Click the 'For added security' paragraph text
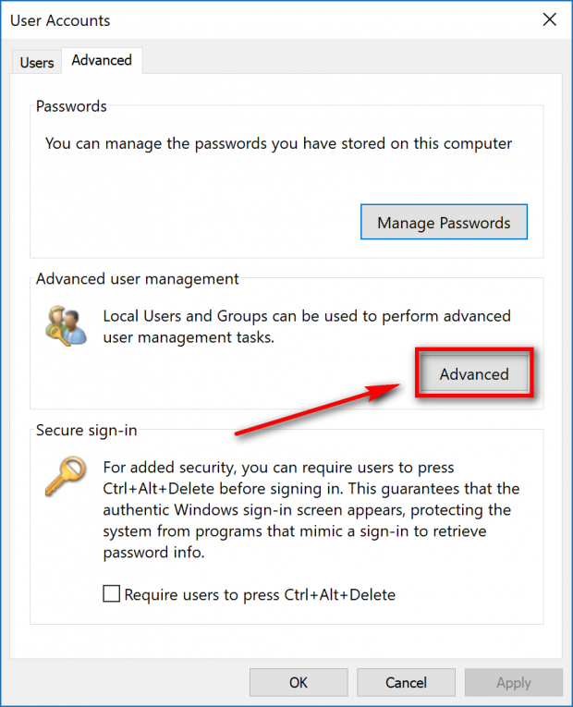Image resolution: width=573 pixels, height=707 pixels. [x=311, y=510]
